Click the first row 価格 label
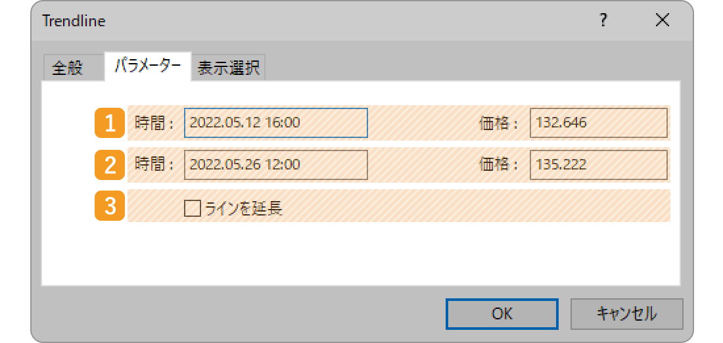Image resolution: width=723 pixels, height=343 pixels. pyautogui.click(x=499, y=123)
